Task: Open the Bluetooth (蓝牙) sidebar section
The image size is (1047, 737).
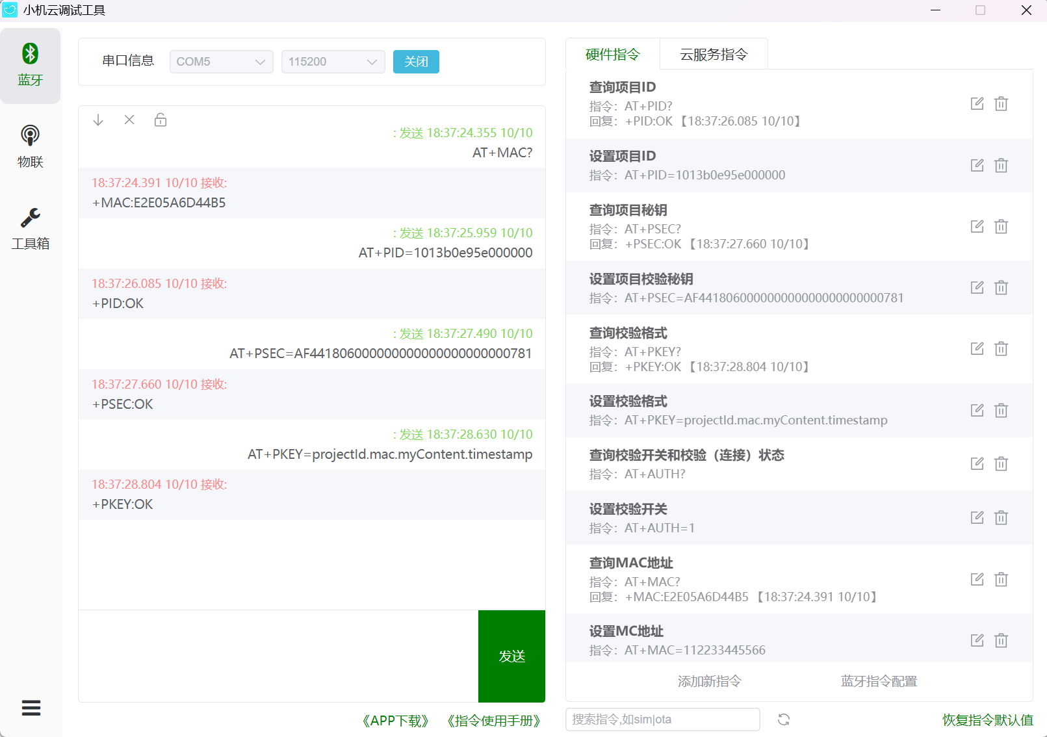Action: (30, 65)
